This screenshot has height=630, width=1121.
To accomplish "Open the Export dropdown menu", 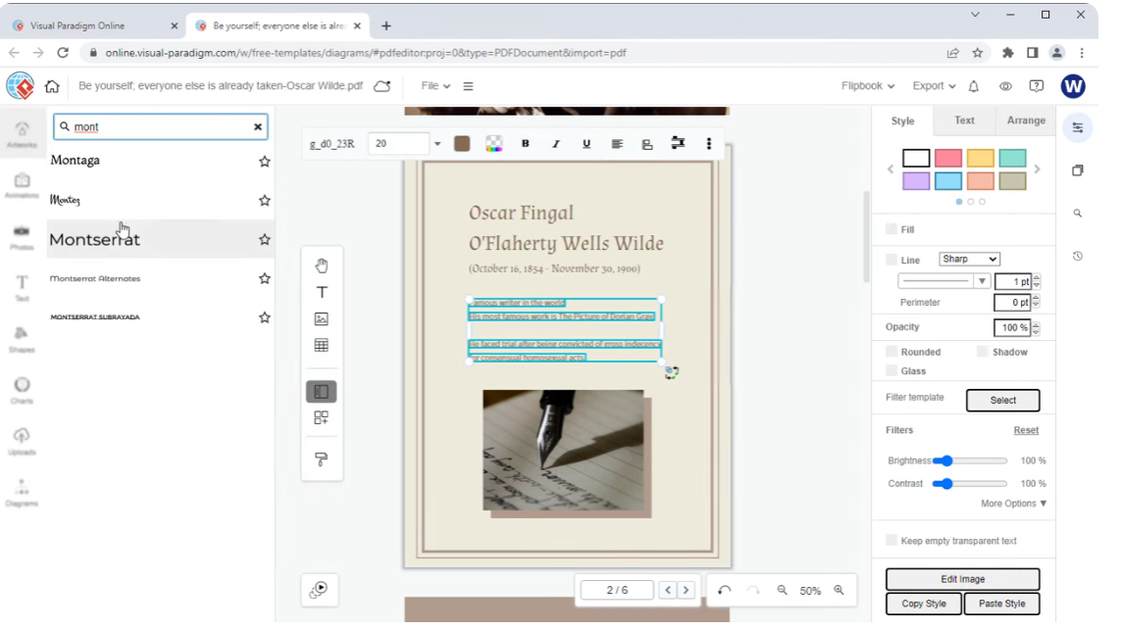I will point(934,86).
